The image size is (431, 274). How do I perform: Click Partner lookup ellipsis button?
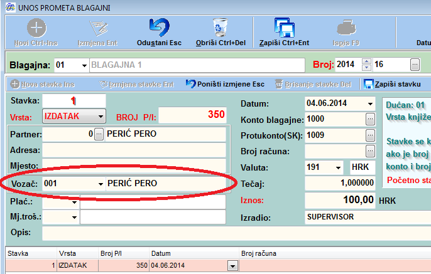point(99,134)
